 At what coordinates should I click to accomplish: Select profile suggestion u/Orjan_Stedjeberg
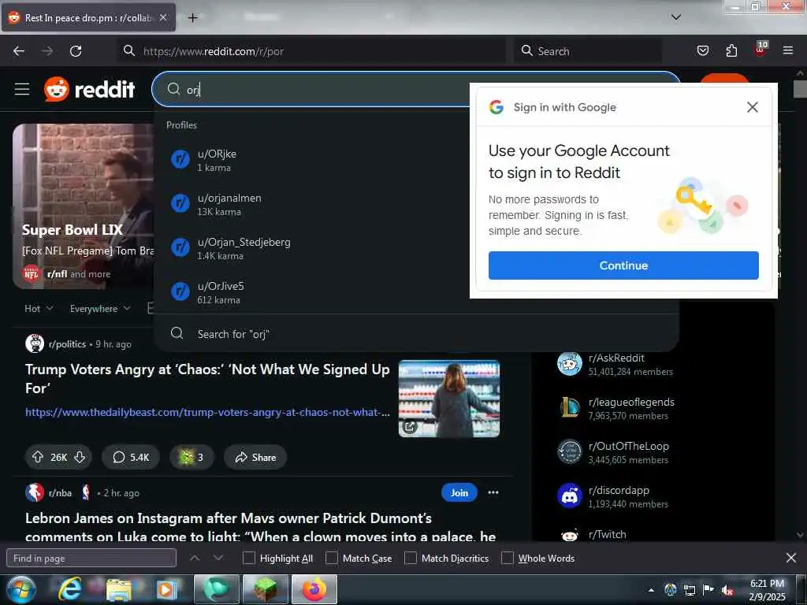tap(416, 248)
